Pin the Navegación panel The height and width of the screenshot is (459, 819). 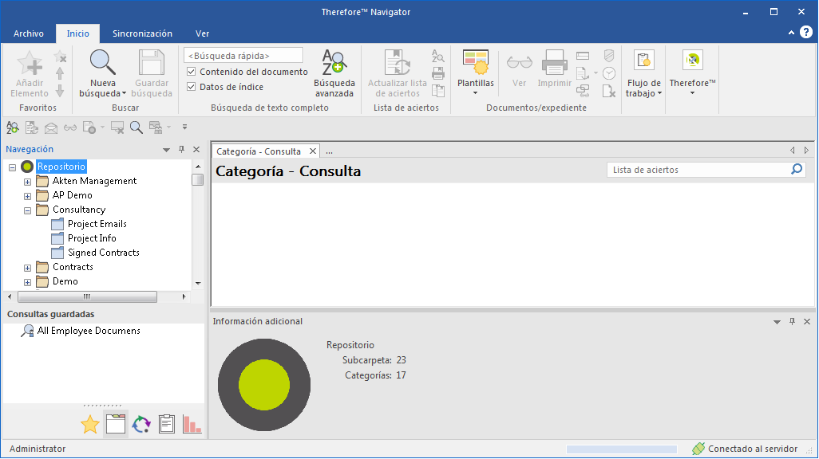pos(181,149)
